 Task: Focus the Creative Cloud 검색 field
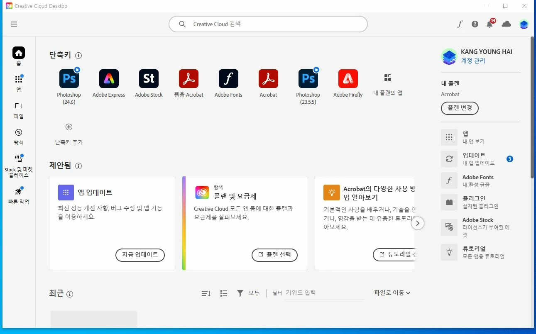click(268, 24)
